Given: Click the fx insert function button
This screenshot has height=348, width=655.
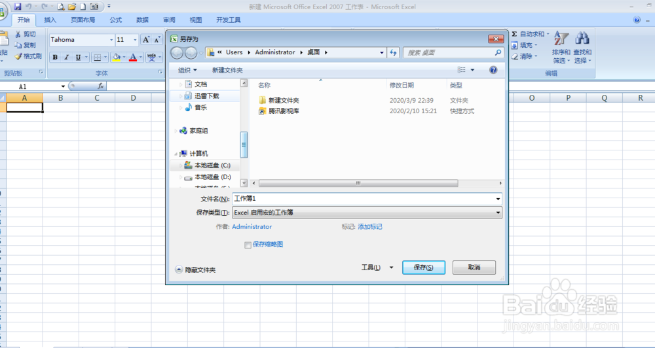Looking at the screenshot, I should [x=101, y=86].
